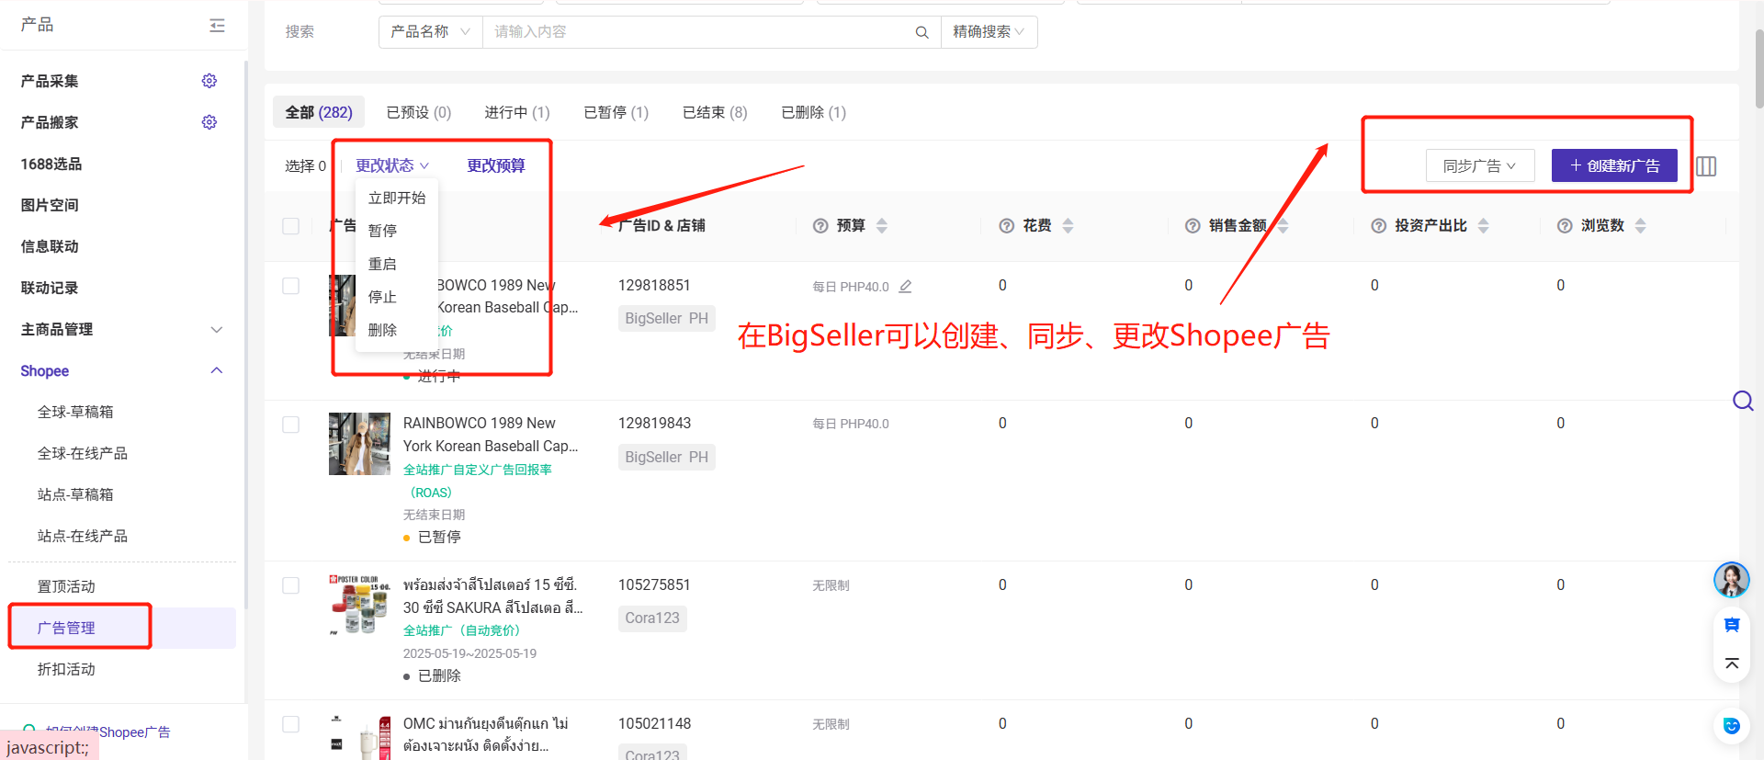1764x760 pixels.
Task: Click the 请输入内容 search input field
Action: (x=698, y=32)
